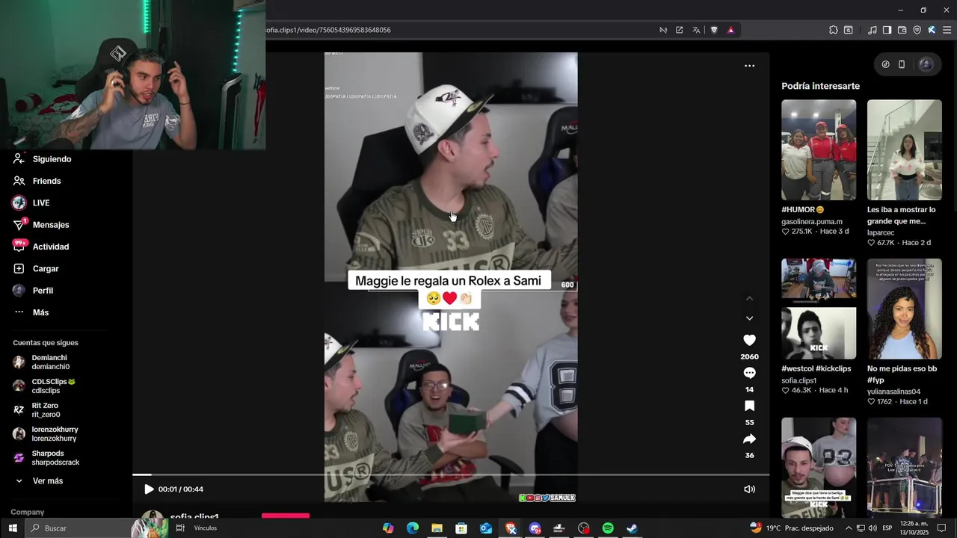This screenshot has height=538, width=957.
Task: Open get app phone icon
Action: point(902,64)
